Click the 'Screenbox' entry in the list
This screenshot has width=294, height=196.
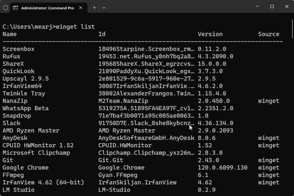(19, 49)
